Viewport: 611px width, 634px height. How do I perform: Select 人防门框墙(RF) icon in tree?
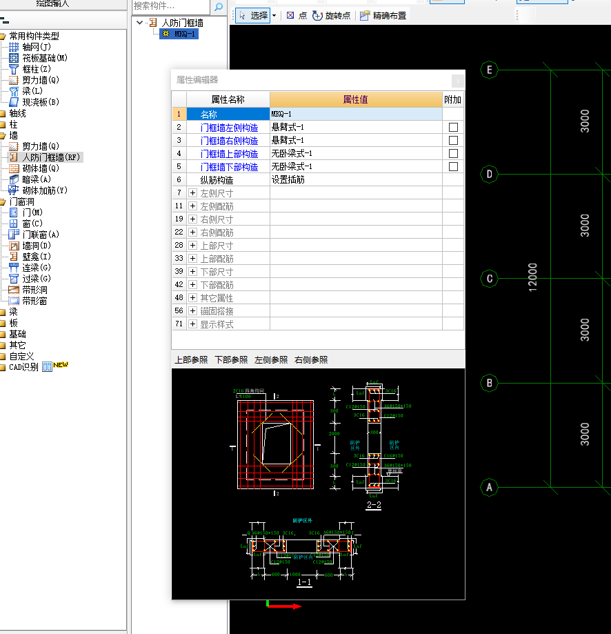14,157
